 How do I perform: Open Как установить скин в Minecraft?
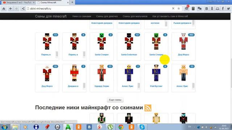pos(170,16)
